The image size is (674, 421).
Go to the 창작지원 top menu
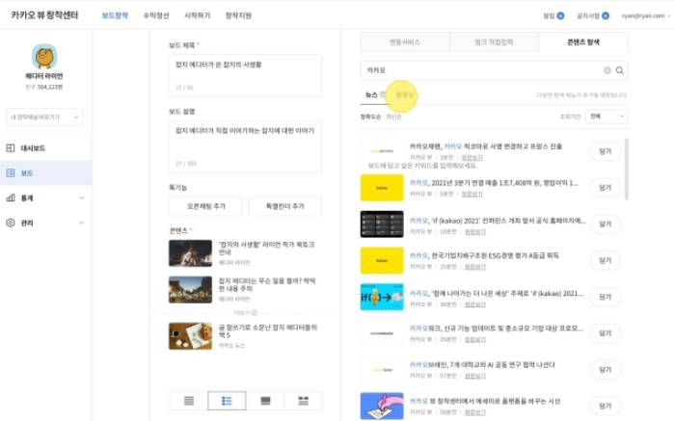tap(238, 15)
